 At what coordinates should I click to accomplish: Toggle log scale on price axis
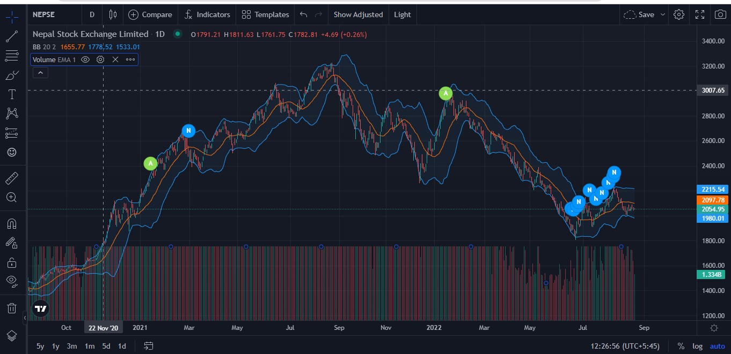click(x=697, y=346)
